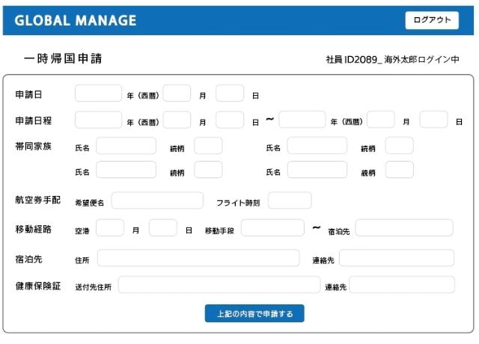Click the フライト時刻 input field

point(290,200)
